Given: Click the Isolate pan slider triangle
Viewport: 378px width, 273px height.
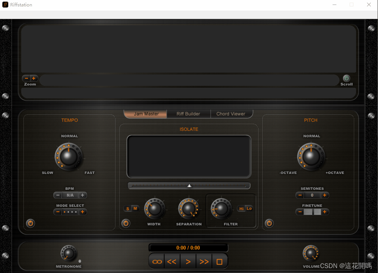Looking at the screenshot, I should click(x=190, y=186).
